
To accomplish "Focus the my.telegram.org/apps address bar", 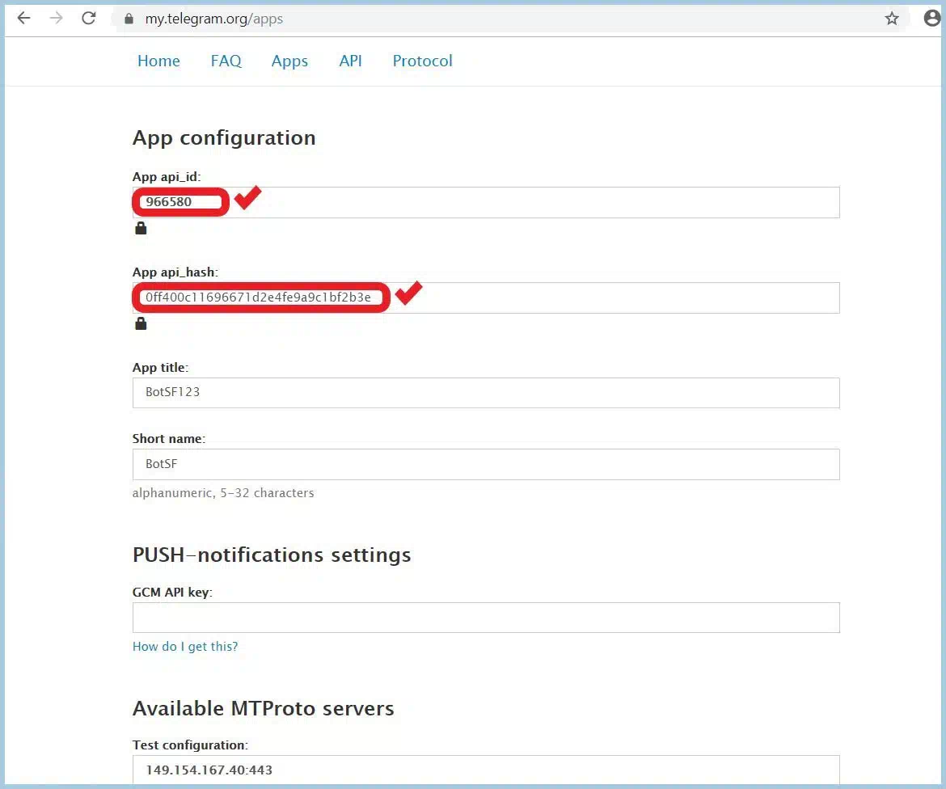I will click(485, 19).
